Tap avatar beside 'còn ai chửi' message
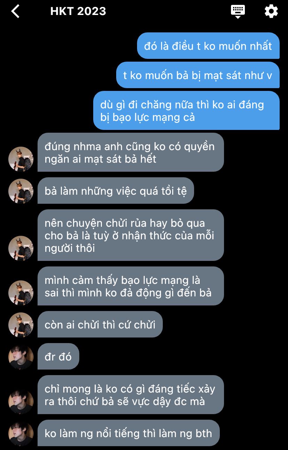 (21, 325)
